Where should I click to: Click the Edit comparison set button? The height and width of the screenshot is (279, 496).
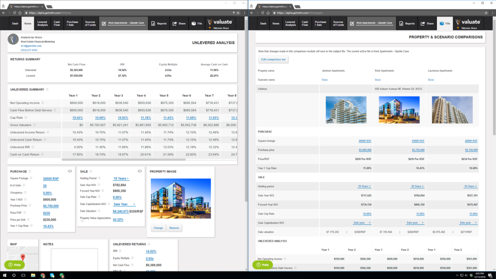point(273,59)
